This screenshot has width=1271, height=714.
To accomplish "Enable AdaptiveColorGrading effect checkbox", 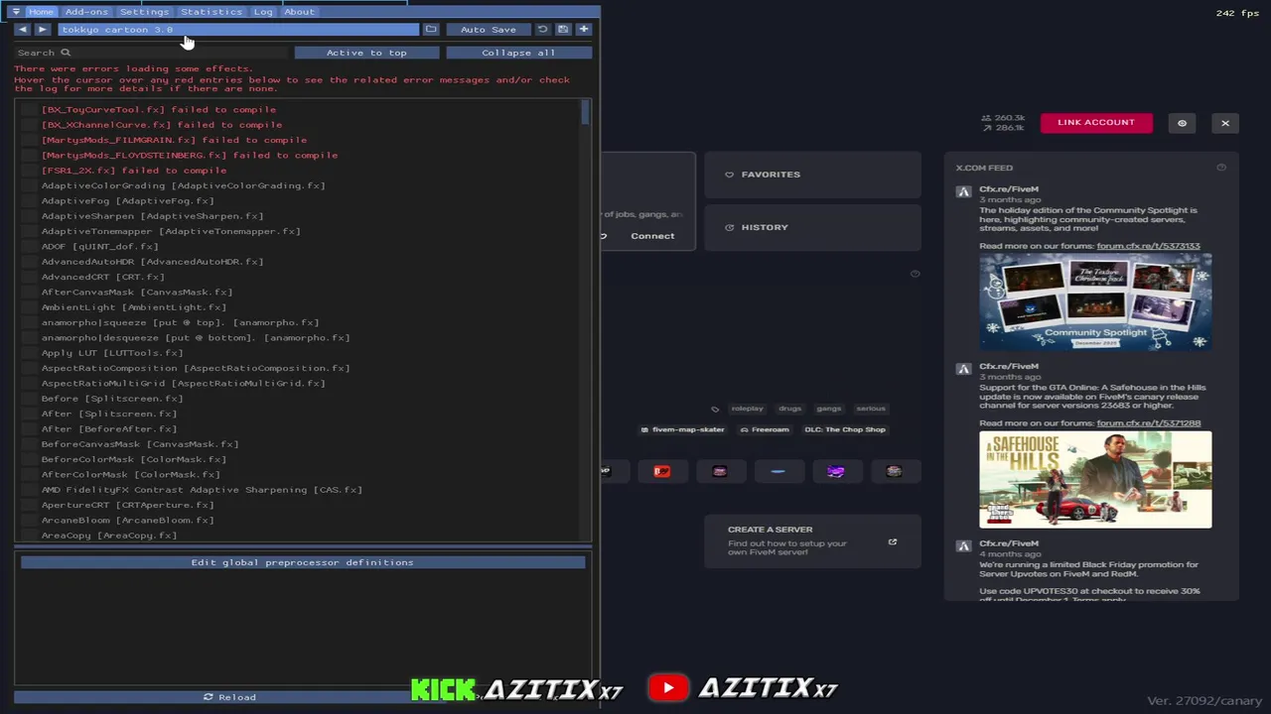I will (28, 185).
